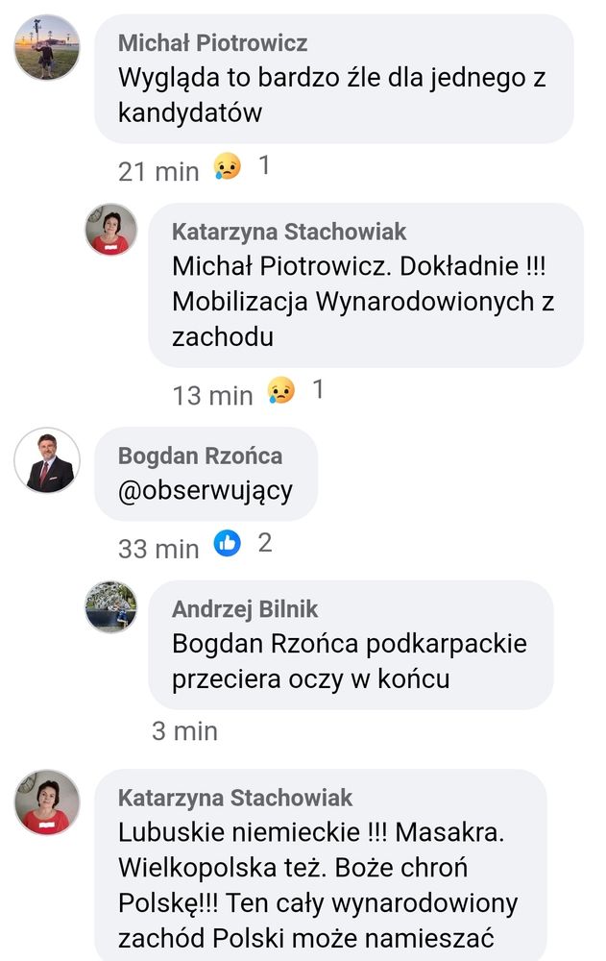
Task: Open the like count next to the thumbs-up icon
Action: (265, 543)
